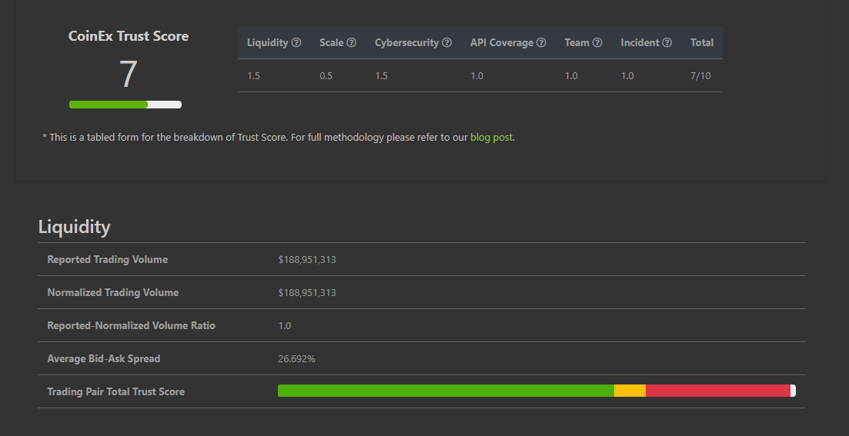Click the Liquidity section heading
This screenshot has height=436, width=849.
[74, 226]
